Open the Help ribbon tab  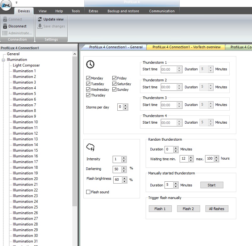[x=59, y=11]
